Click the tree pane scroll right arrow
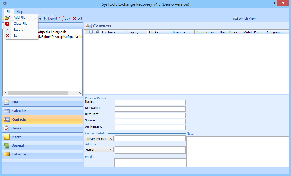The width and height of the screenshot is (291, 176). (80, 93)
